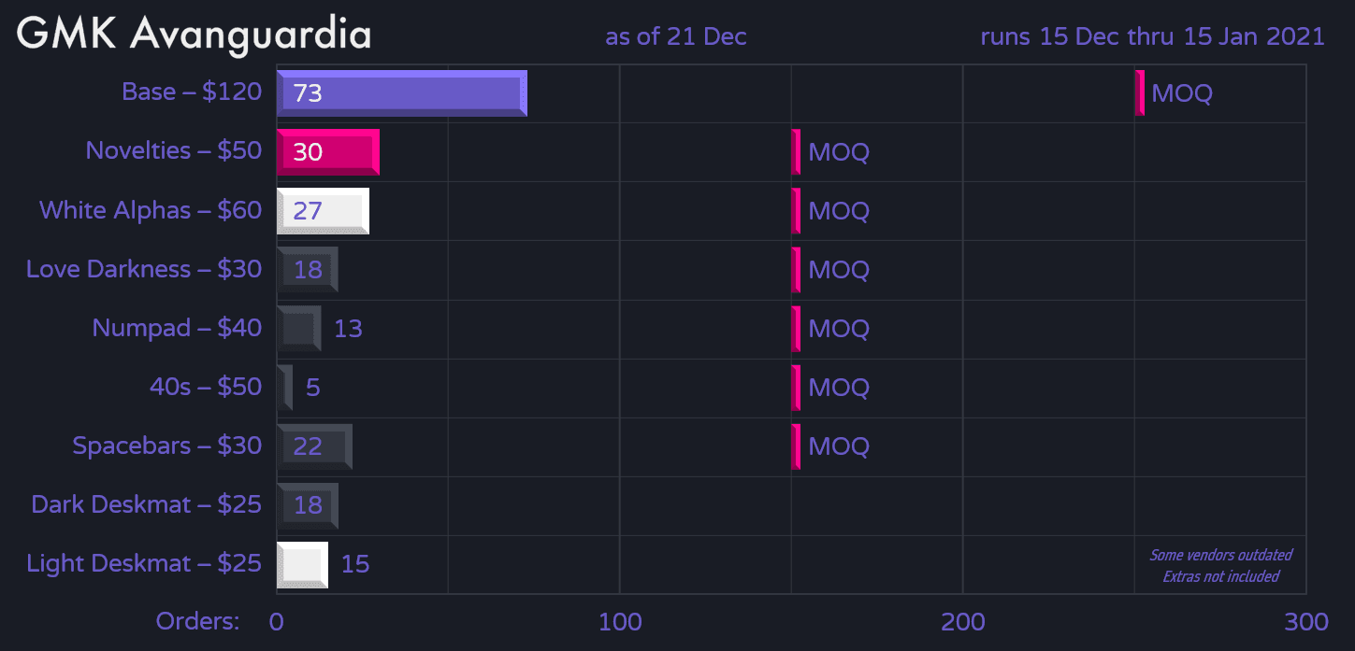Select the MOQ marker in Spacebars row
Screen dimensions: 1355x651
[796, 446]
